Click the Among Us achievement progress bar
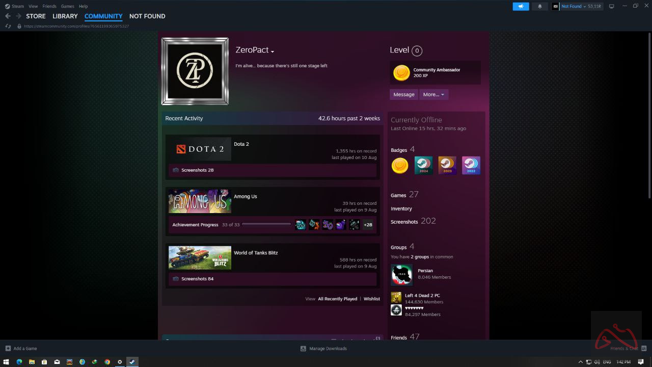Screen dimensions: 652x367 coord(266,225)
